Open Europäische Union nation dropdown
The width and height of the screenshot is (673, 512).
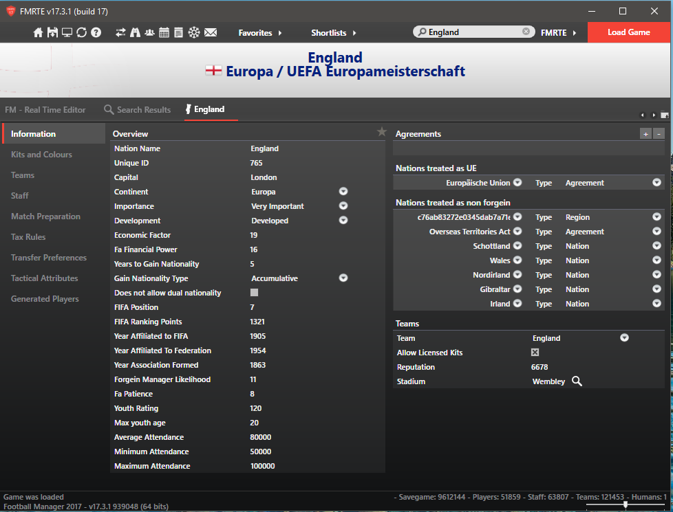[x=517, y=182]
